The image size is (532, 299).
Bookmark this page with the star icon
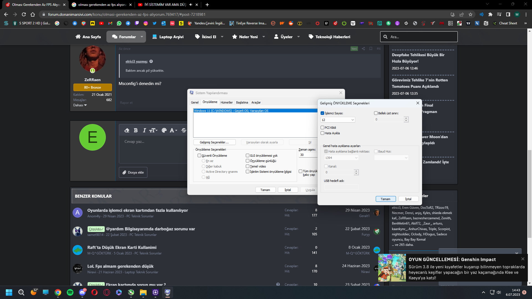(470, 14)
